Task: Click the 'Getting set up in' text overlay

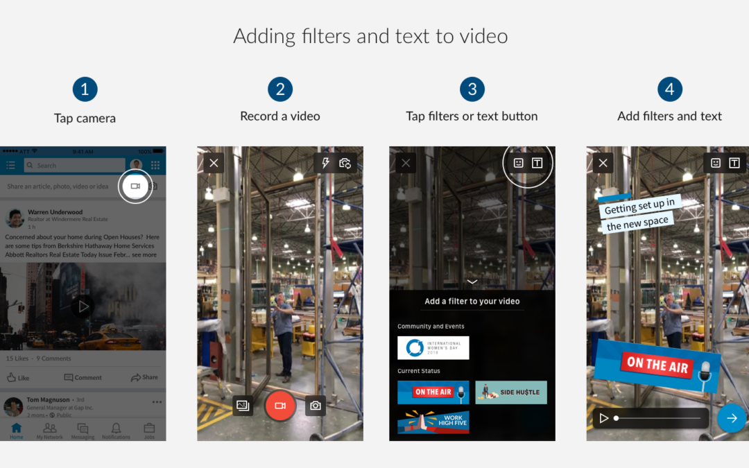Action: pyautogui.click(x=639, y=207)
